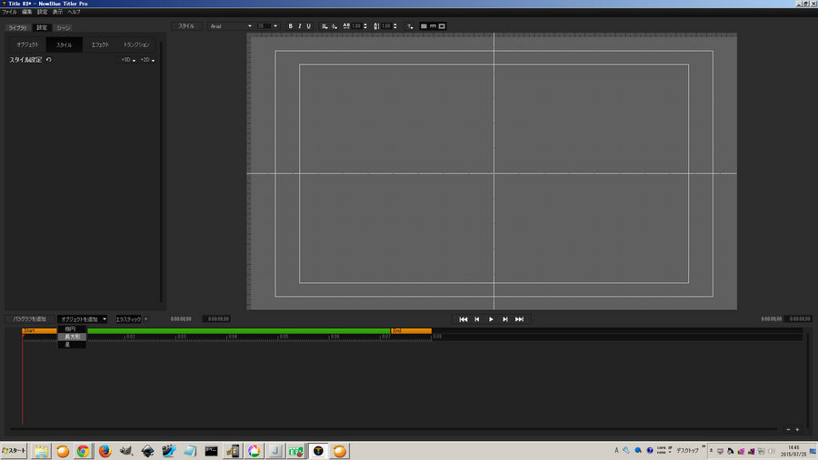Click the パラグラフを追加 button
The width and height of the screenshot is (818, 460).
(30, 318)
